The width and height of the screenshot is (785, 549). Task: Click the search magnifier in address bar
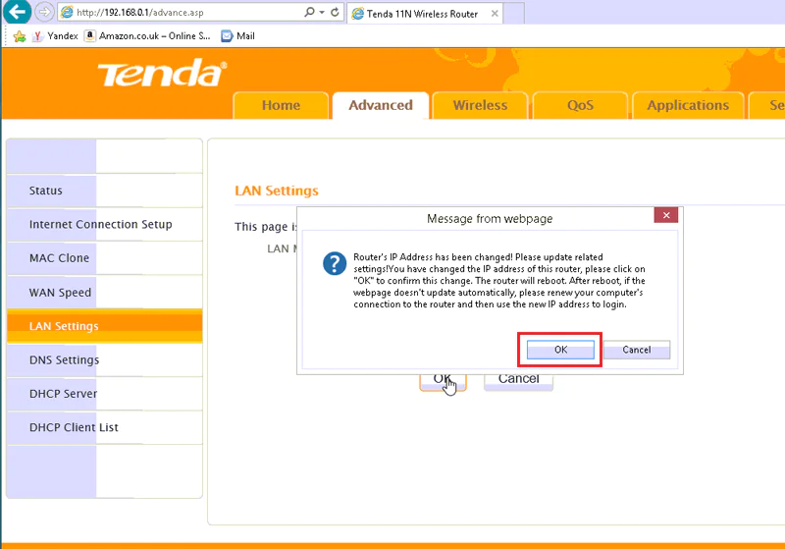309,12
